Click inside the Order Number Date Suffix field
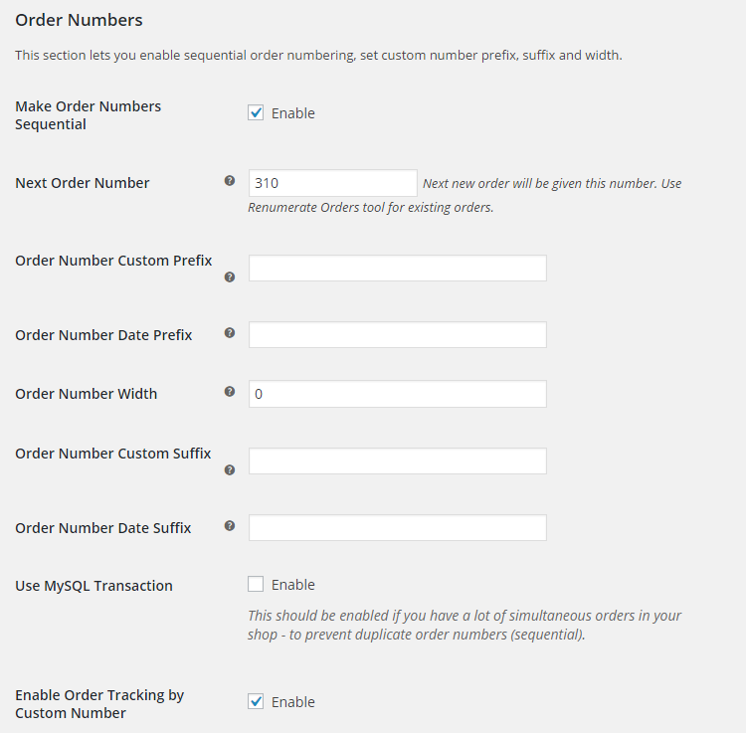This screenshot has width=746, height=733. [x=397, y=527]
